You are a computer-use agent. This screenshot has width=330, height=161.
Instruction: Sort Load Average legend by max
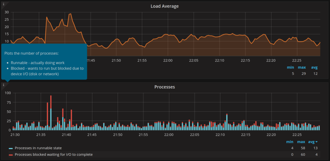[302, 68]
